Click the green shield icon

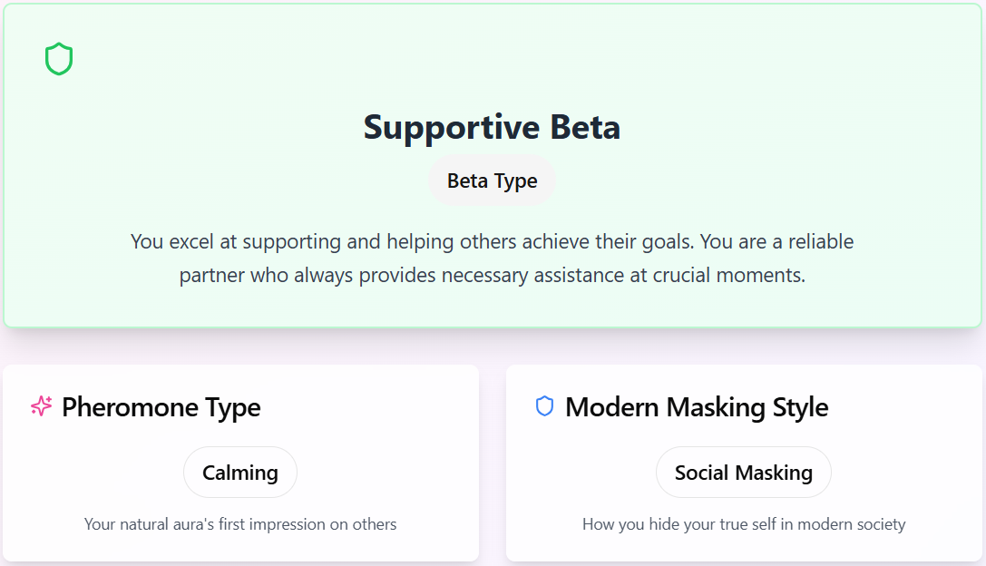pyautogui.click(x=59, y=60)
